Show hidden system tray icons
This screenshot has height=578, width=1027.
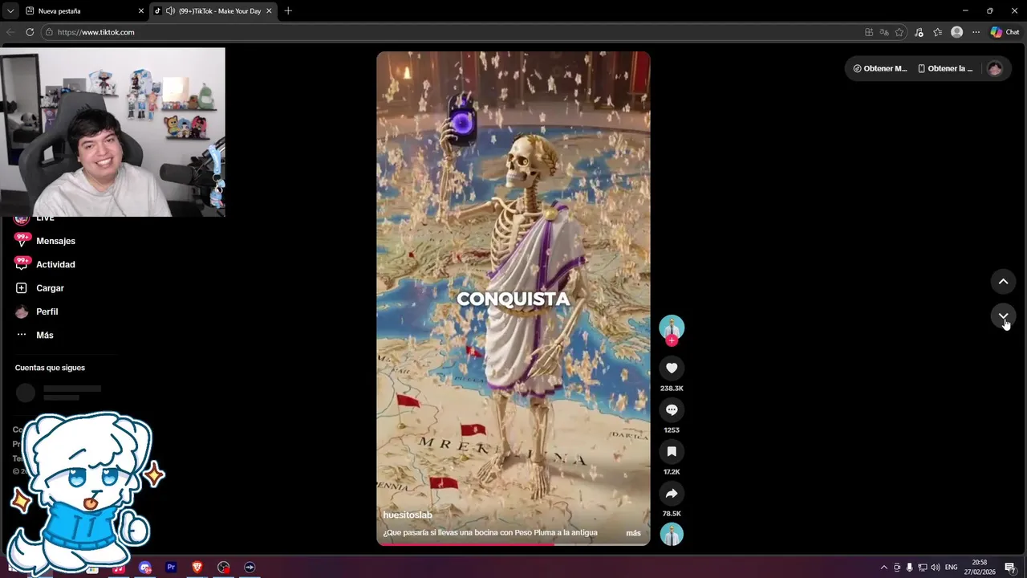884,568
